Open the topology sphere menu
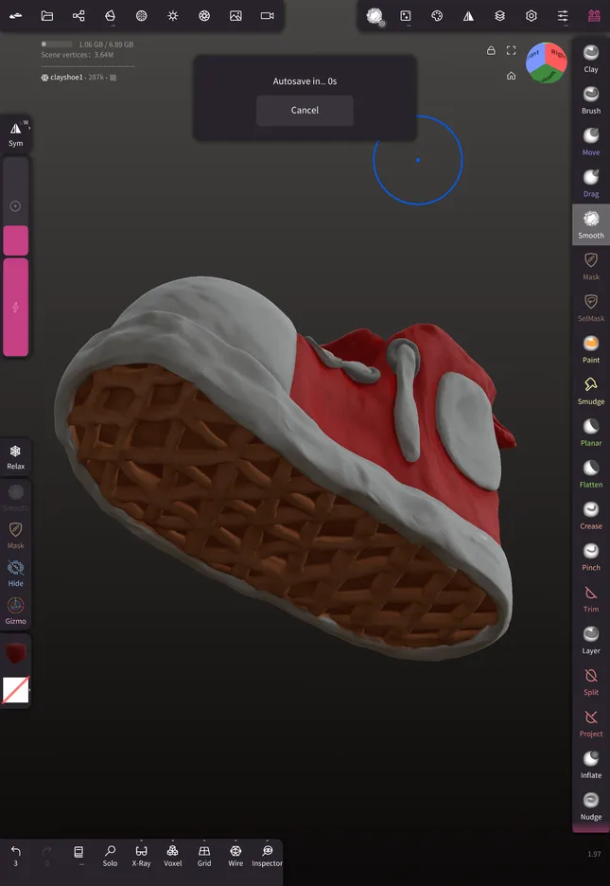This screenshot has height=886, width=610. (x=142, y=16)
